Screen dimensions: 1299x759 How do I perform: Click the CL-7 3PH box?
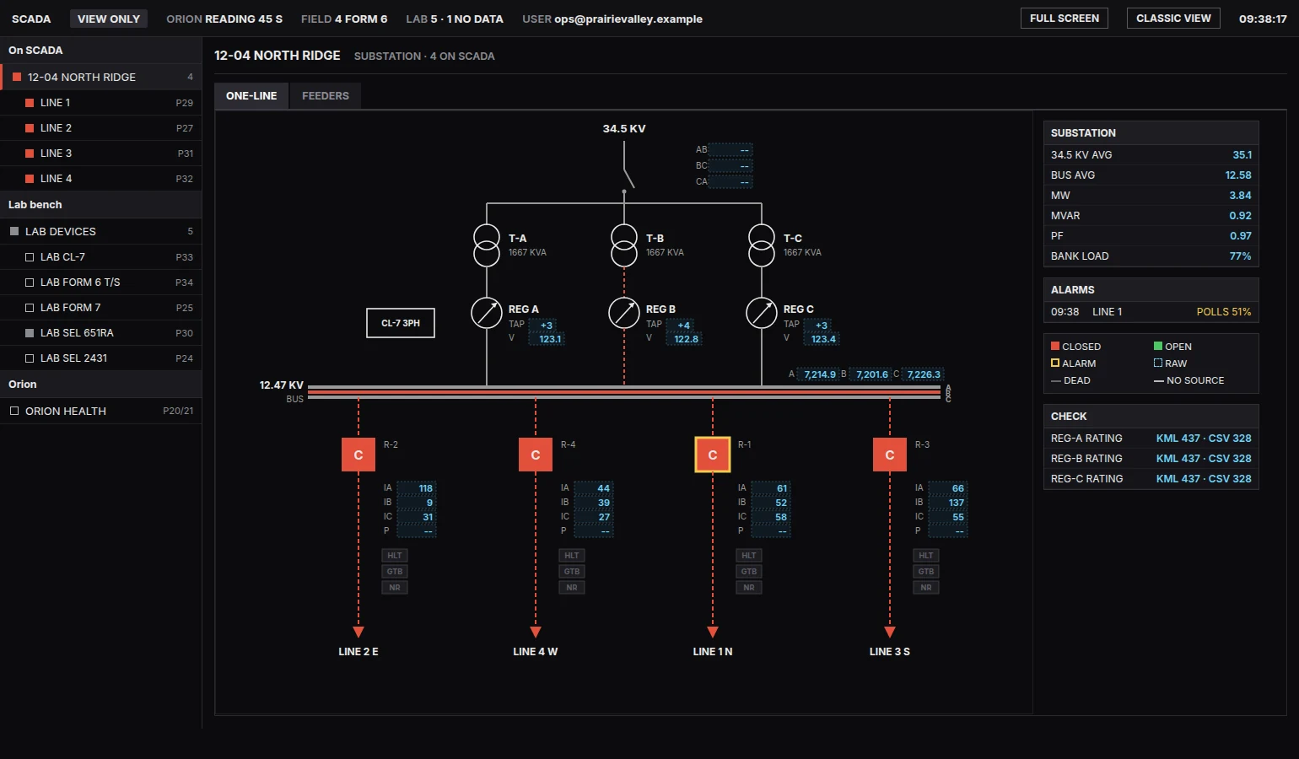point(401,323)
